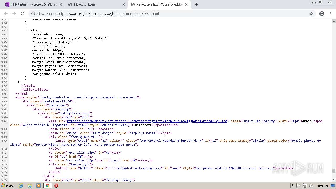Switch to Microsoft | Login tab
Image resolution: width=336 pixels, height=189 pixels.
pyautogui.click(x=96, y=4)
